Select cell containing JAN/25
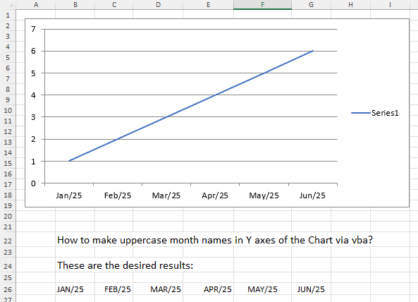418x302 pixels. pyautogui.click(x=75, y=289)
